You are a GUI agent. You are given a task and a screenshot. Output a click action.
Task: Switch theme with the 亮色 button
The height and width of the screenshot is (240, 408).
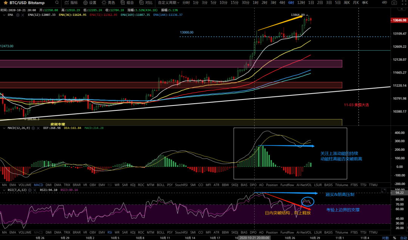[108, 3]
